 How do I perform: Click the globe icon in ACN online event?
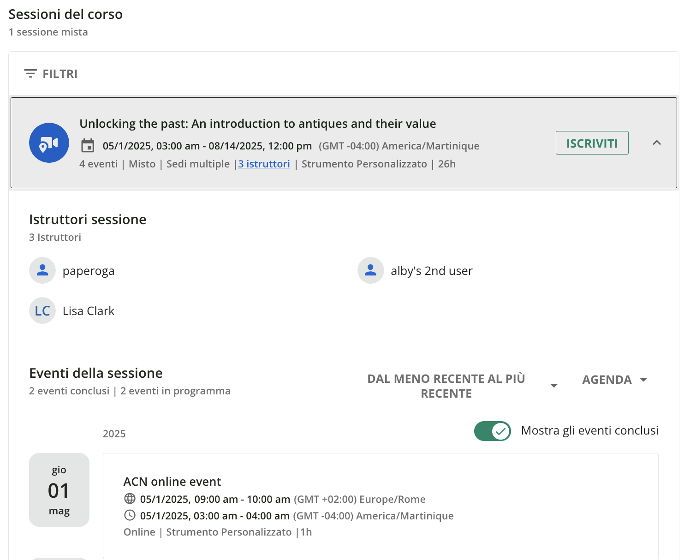coord(130,499)
